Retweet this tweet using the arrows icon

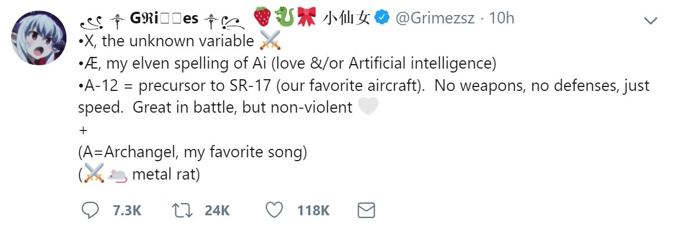[x=182, y=210]
